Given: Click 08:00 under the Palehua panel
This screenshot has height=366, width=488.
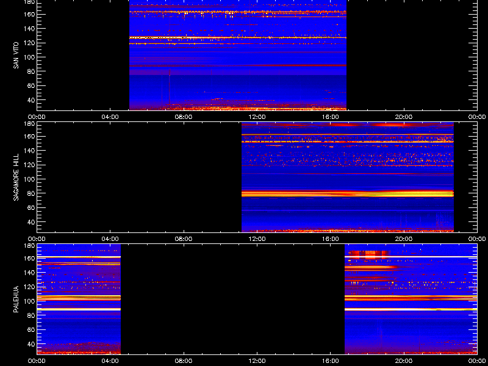Looking at the screenshot, I should tap(184, 361).
